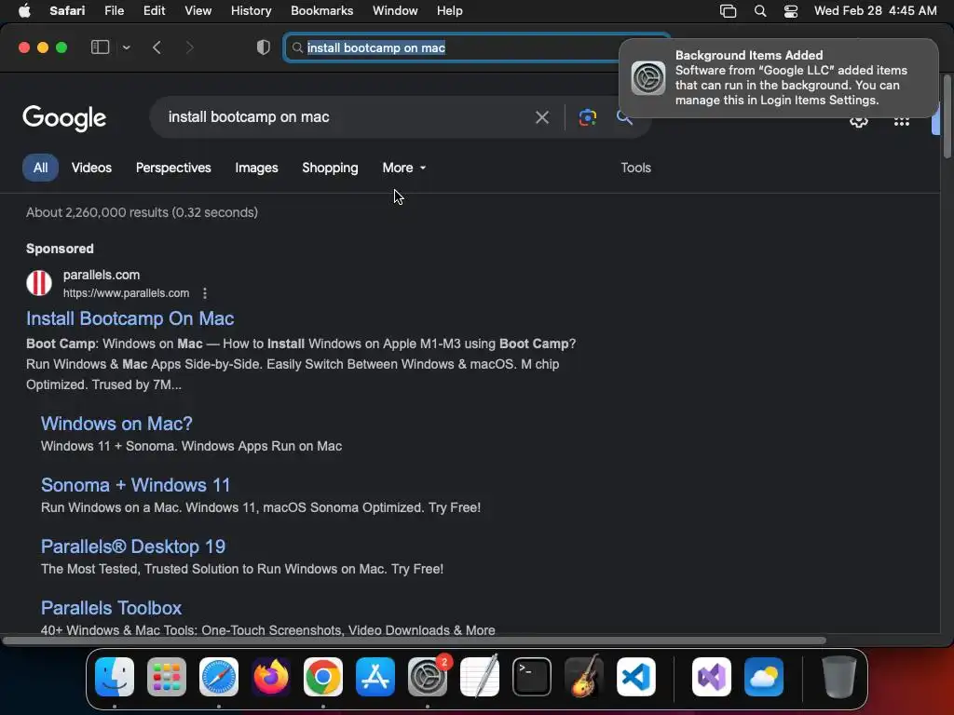Open Launchpad from the Dock
Screen dimensions: 954x715
(167, 677)
